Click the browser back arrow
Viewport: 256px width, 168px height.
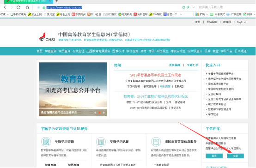click(5, 7)
